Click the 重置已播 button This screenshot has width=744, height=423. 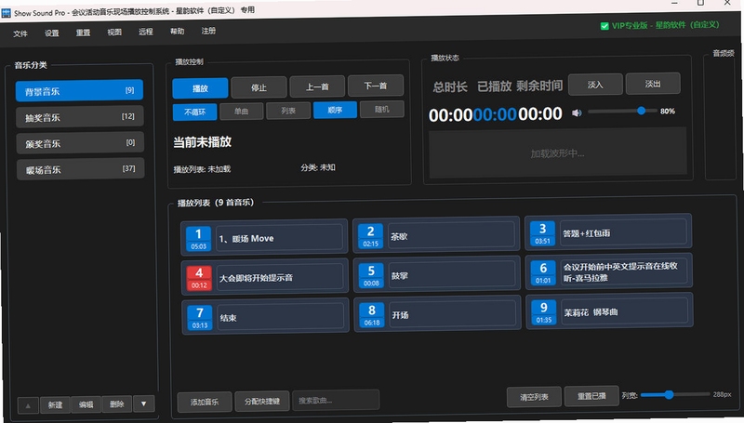click(591, 396)
